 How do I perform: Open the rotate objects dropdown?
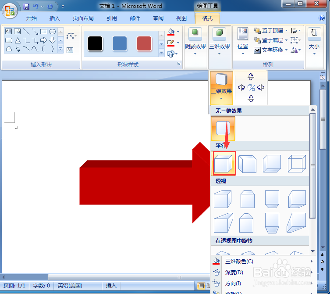click(296, 50)
